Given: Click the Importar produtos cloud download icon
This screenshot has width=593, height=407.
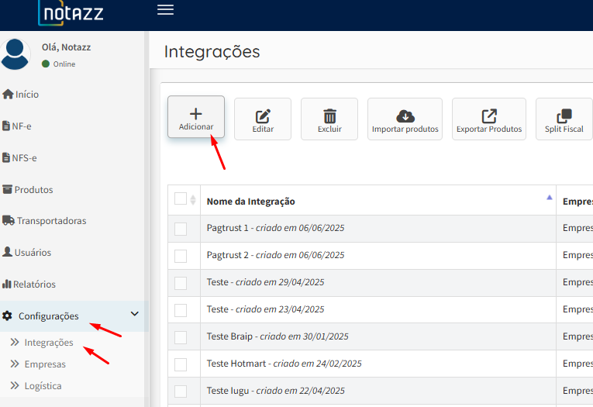Looking at the screenshot, I should click(405, 116).
